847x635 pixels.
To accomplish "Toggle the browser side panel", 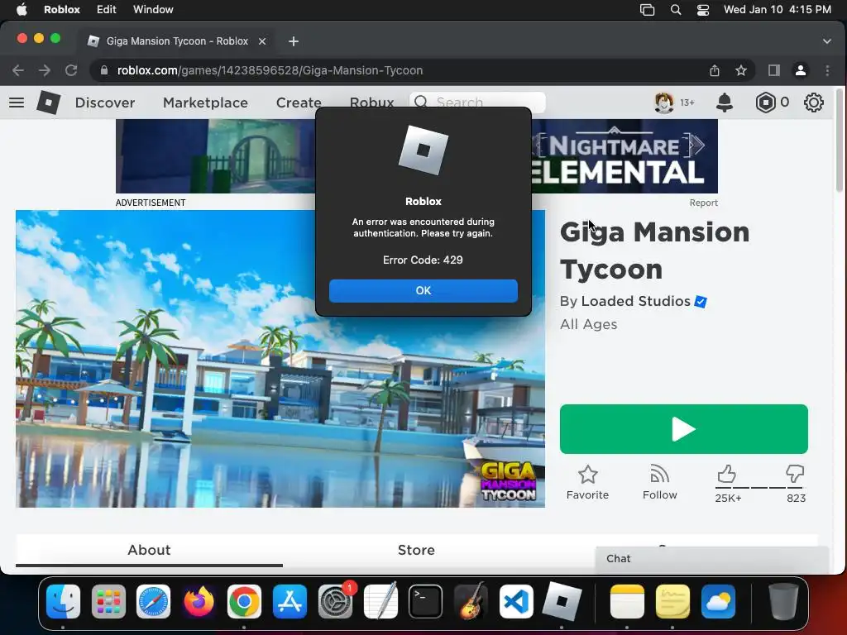I will tap(773, 70).
